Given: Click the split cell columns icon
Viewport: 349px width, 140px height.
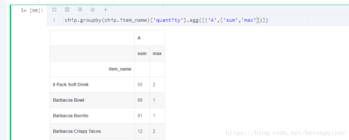Looking at the screenshot, I should 67,9.
